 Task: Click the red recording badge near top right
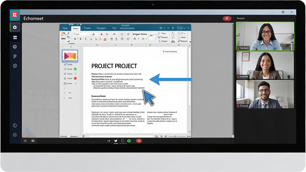pos(227,19)
